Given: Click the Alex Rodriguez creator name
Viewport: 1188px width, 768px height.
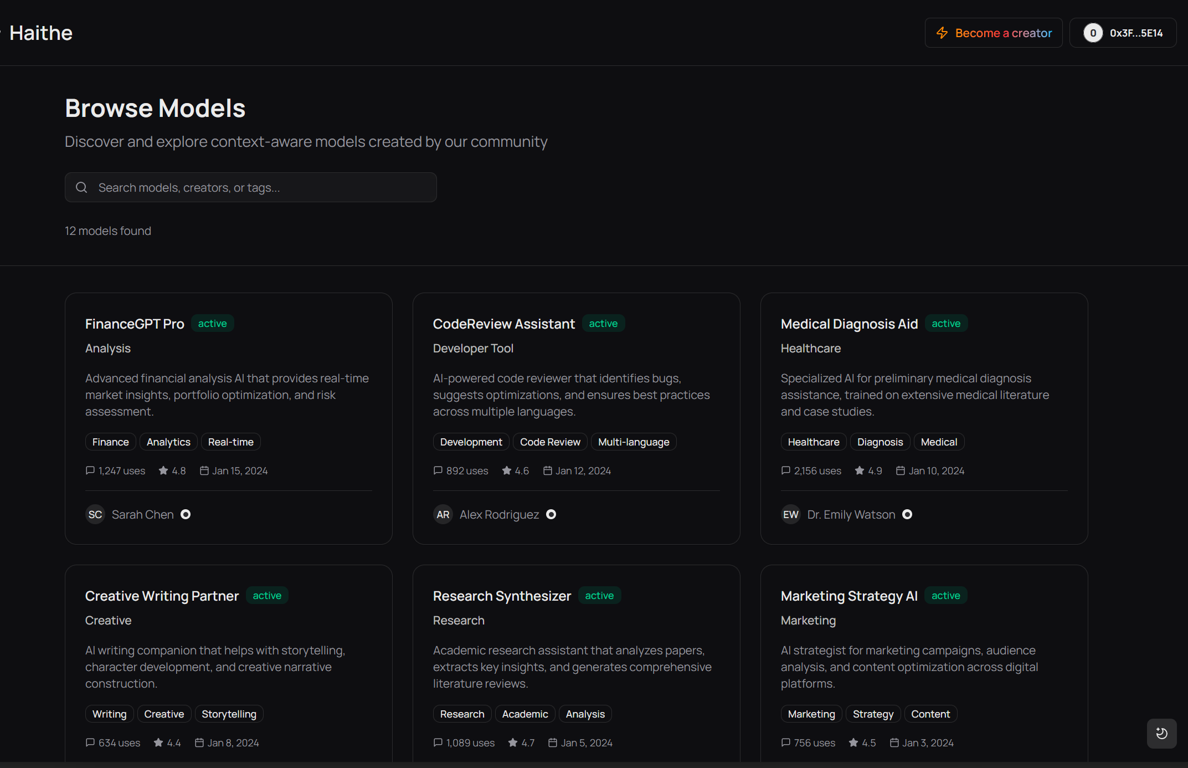Looking at the screenshot, I should point(499,514).
